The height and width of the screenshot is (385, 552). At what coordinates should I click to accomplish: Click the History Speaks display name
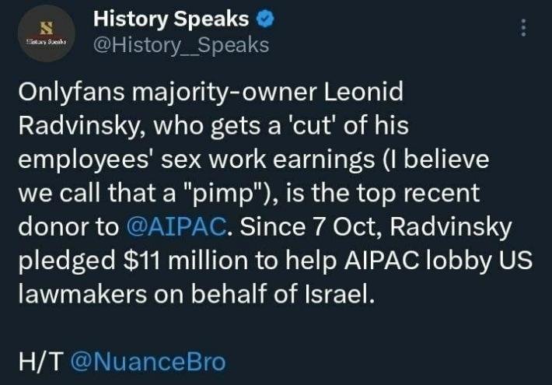tap(170, 18)
